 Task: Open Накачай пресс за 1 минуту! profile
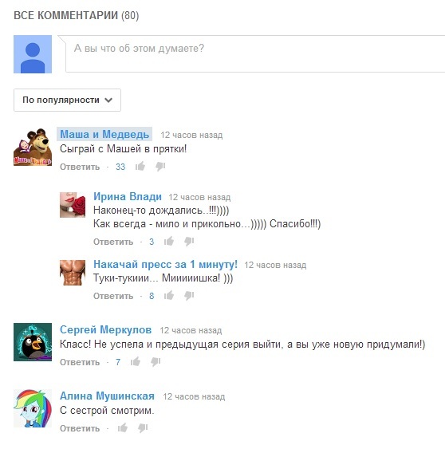165,264
